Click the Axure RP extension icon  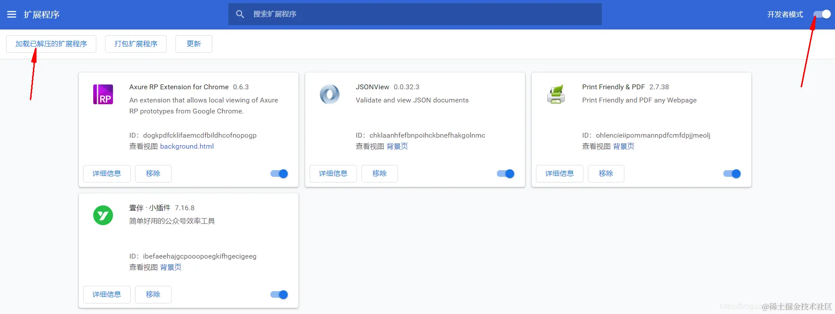(103, 94)
